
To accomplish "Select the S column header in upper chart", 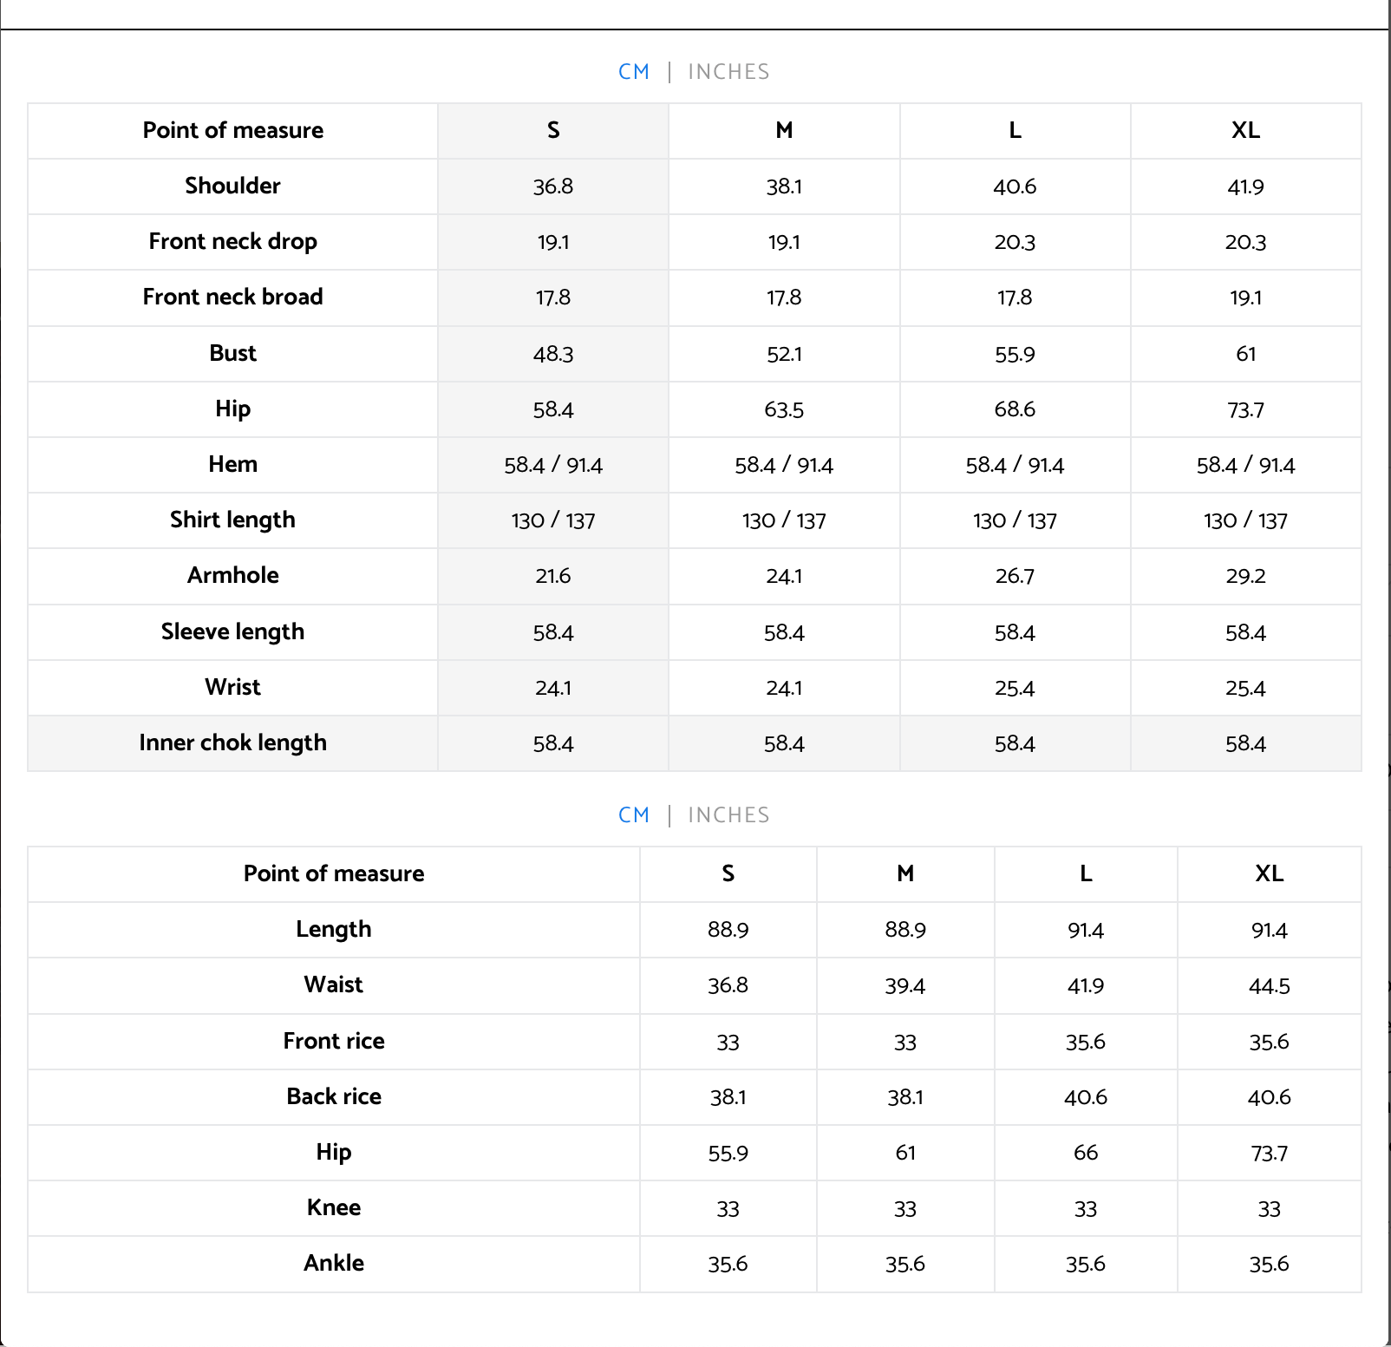I will (x=553, y=130).
